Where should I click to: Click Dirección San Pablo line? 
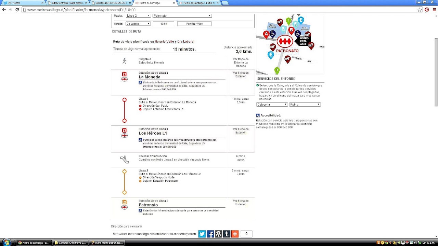point(155,106)
